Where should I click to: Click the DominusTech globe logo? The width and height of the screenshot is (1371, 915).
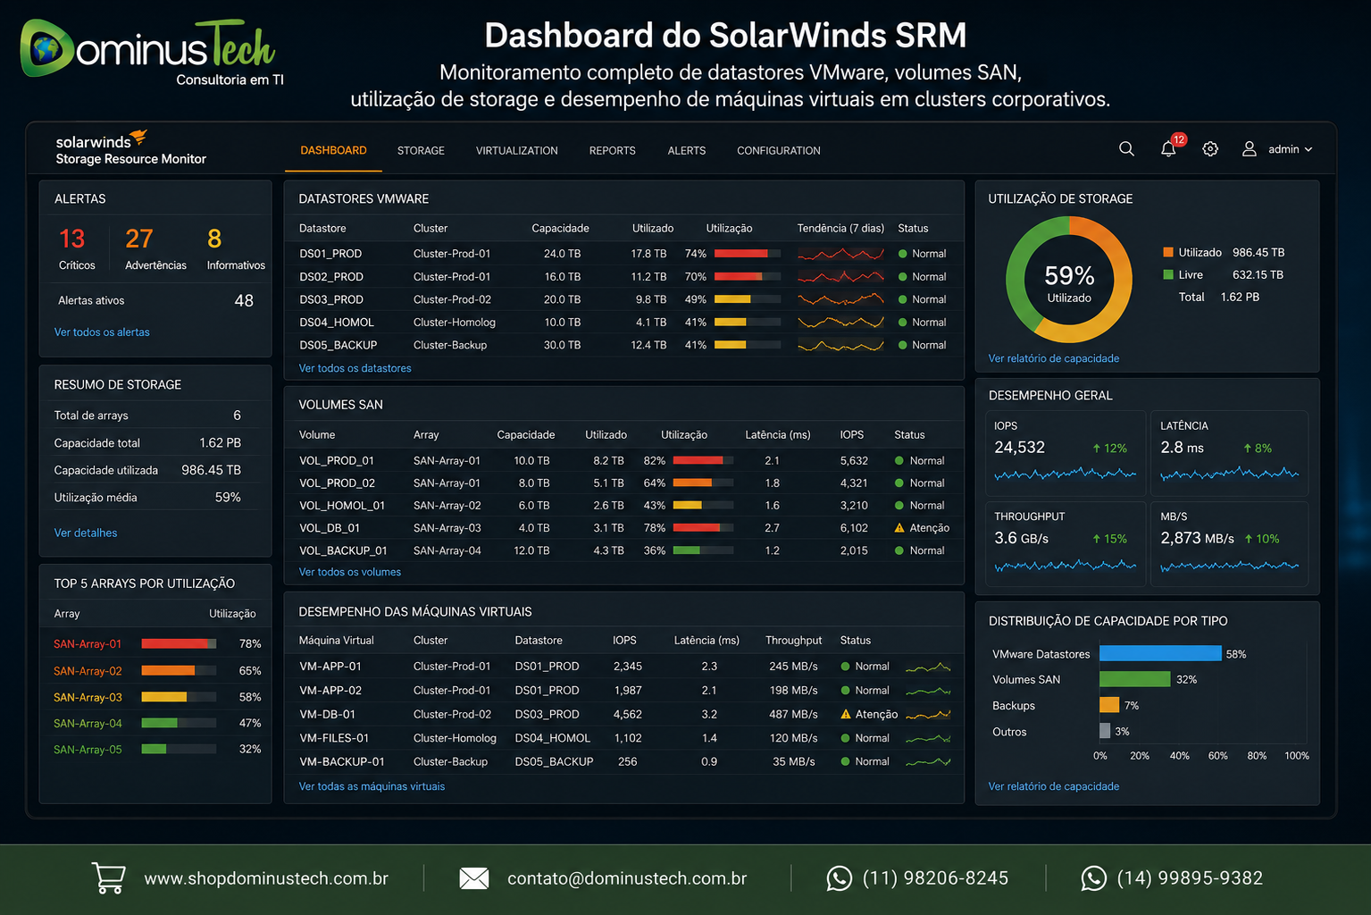(x=46, y=48)
